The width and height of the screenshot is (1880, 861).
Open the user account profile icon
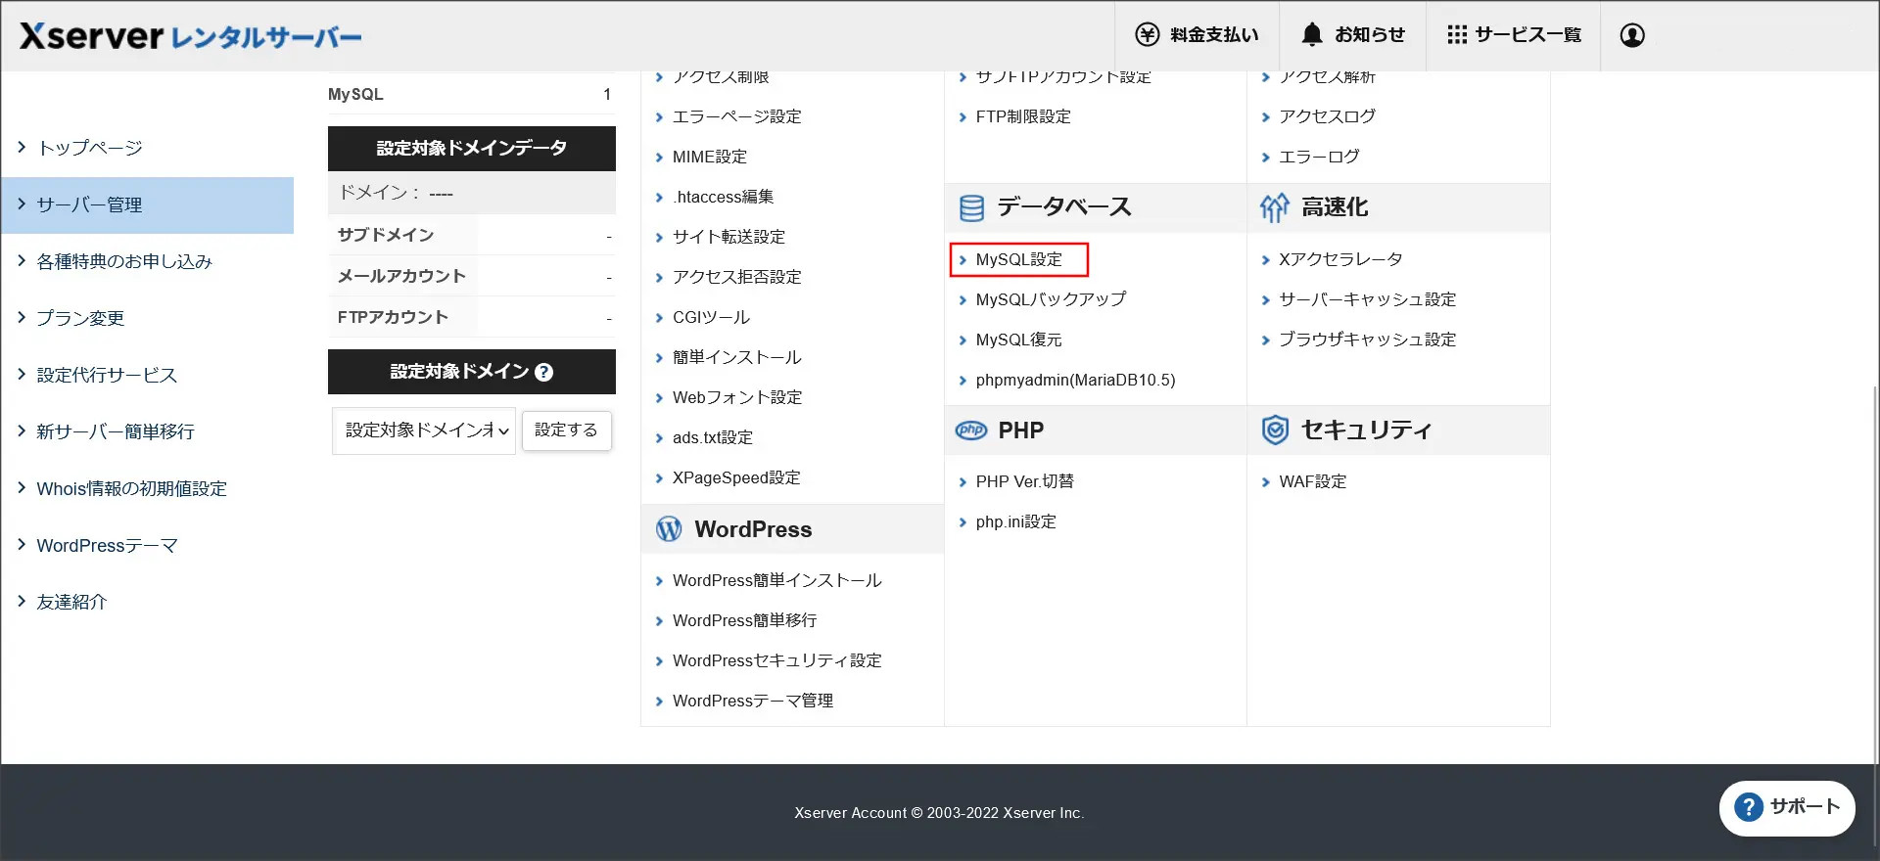click(x=1632, y=35)
